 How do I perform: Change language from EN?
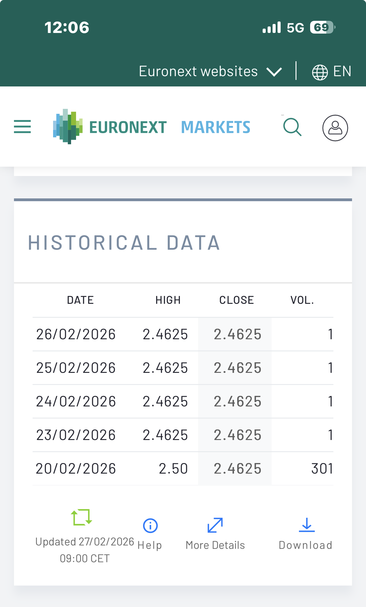click(x=342, y=72)
